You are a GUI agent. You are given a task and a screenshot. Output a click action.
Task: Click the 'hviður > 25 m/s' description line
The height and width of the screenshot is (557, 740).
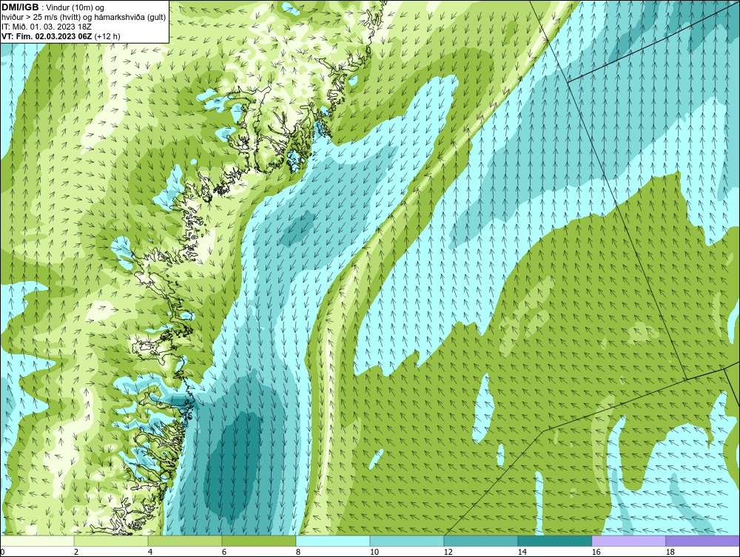(x=84, y=17)
